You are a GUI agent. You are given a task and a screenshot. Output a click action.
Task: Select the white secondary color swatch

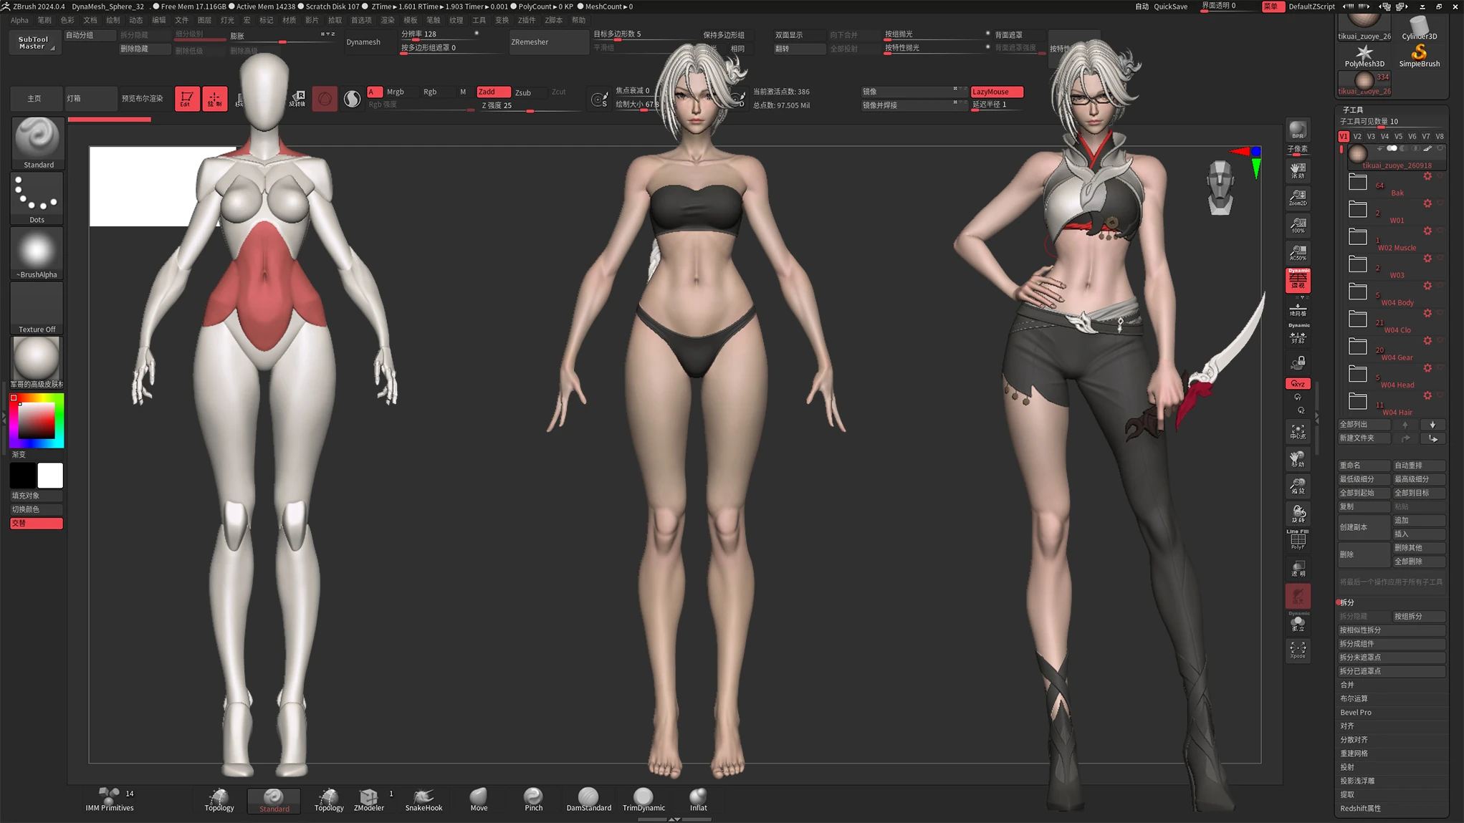50,476
